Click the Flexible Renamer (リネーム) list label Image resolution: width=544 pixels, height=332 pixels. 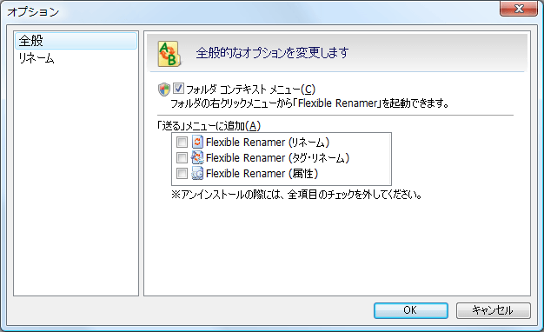coord(268,143)
